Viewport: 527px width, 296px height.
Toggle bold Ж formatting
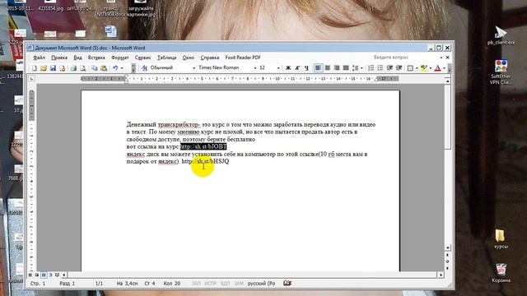(288, 68)
